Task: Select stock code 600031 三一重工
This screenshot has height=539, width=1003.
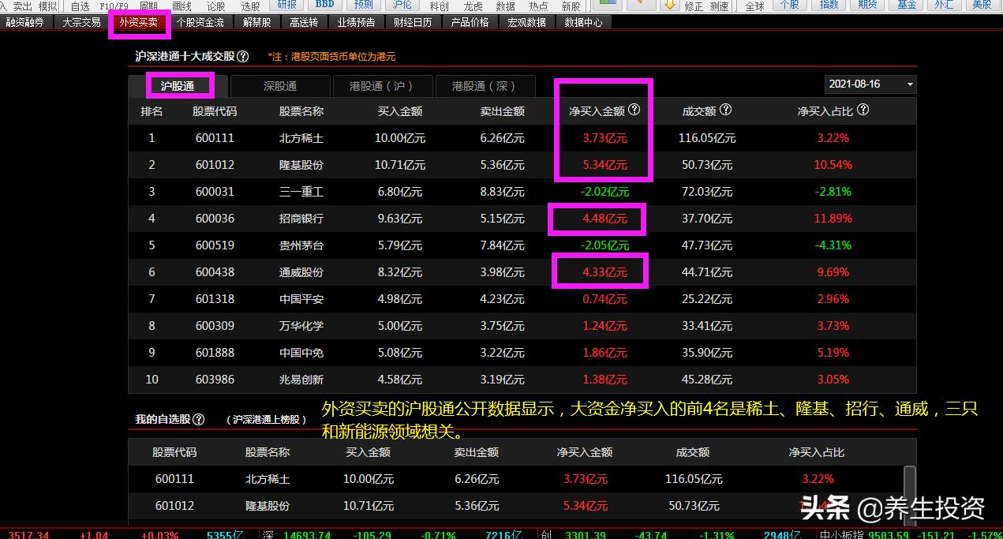Action: pyautogui.click(x=215, y=192)
